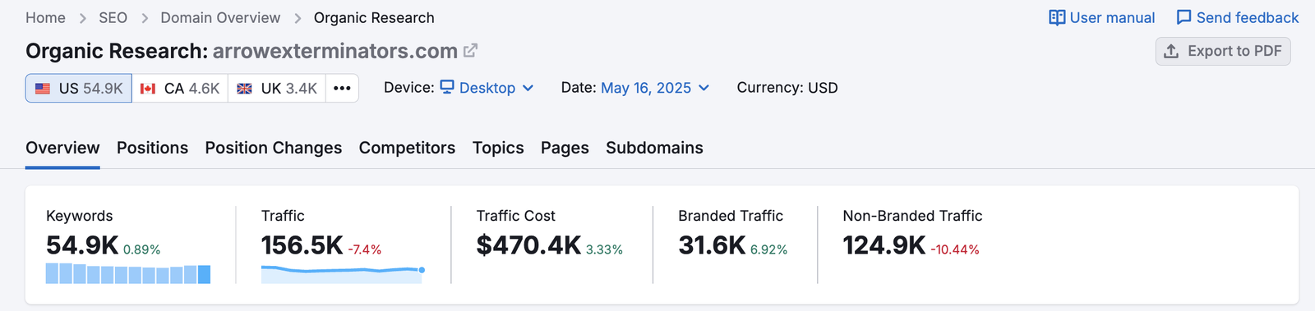Click the Canada flag icon
This screenshot has width=1315, height=311.
[x=148, y=89]
